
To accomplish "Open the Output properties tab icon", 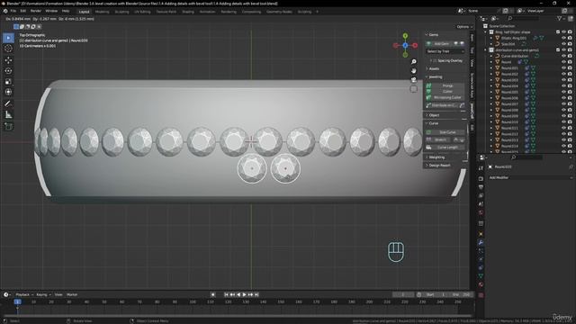I will coord(481,187).
